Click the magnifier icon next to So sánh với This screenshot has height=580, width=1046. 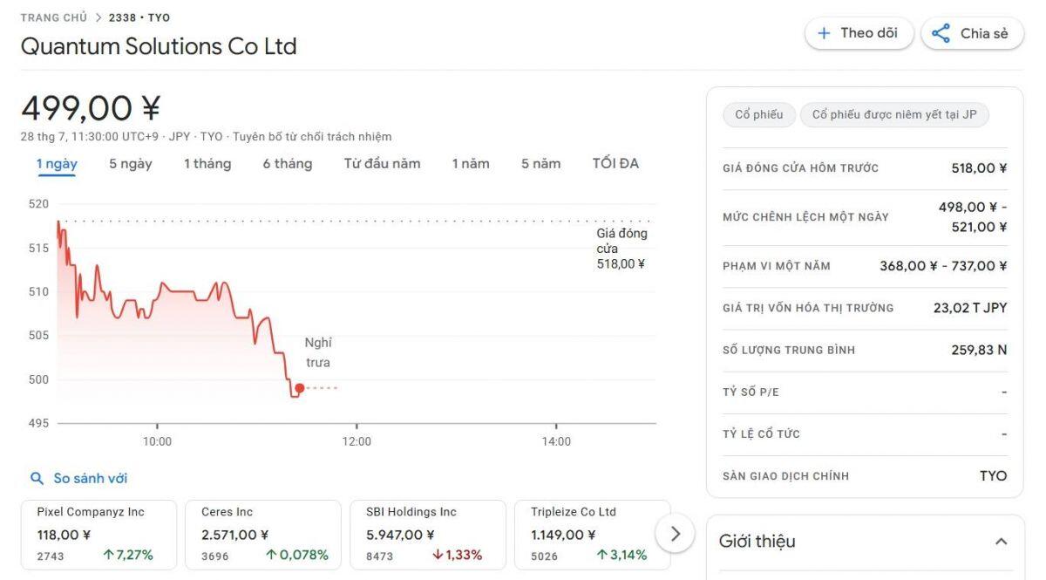(x=37, y=478)
